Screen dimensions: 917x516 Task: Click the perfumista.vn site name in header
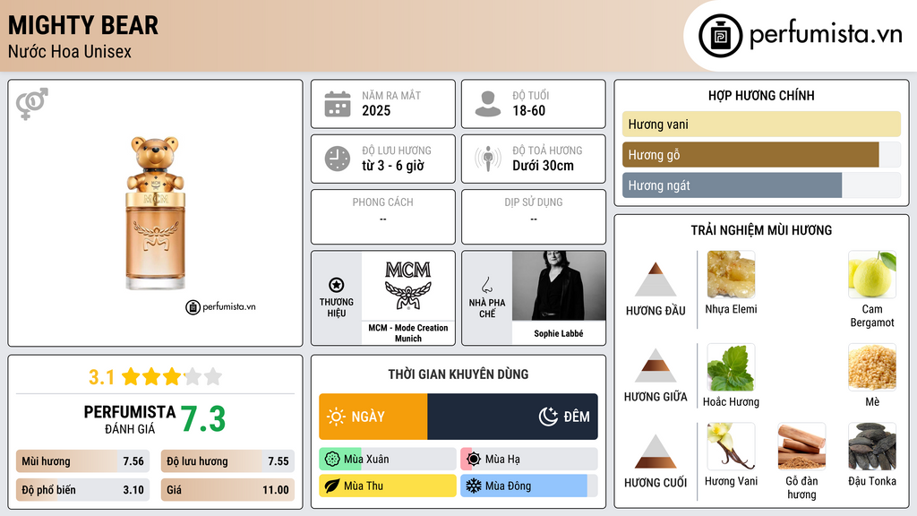[826, 35]
